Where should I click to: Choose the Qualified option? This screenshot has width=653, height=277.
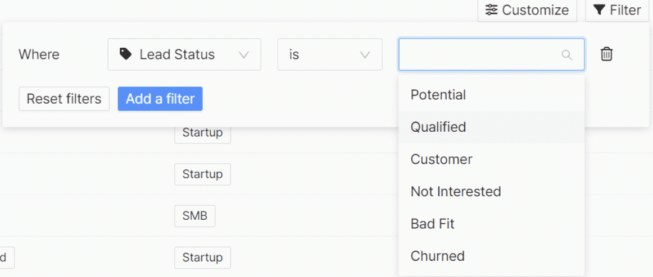click(438, 127)
